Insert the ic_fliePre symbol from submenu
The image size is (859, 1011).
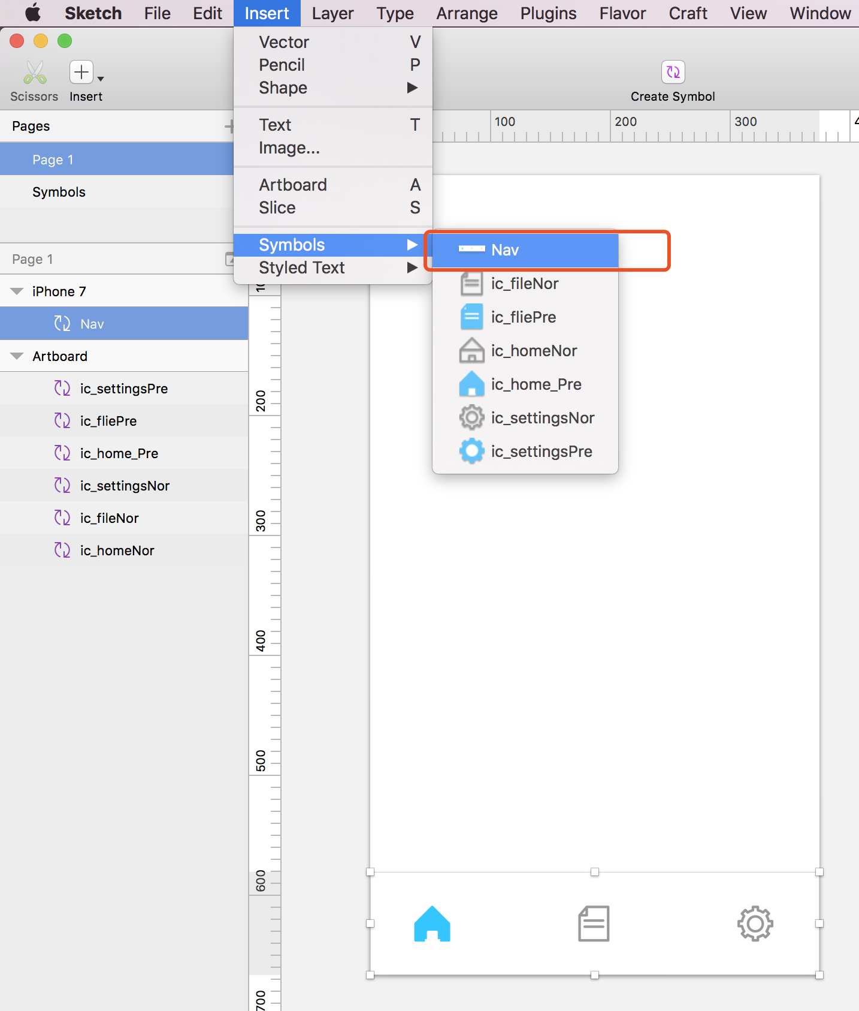click(x=525, y=317)
